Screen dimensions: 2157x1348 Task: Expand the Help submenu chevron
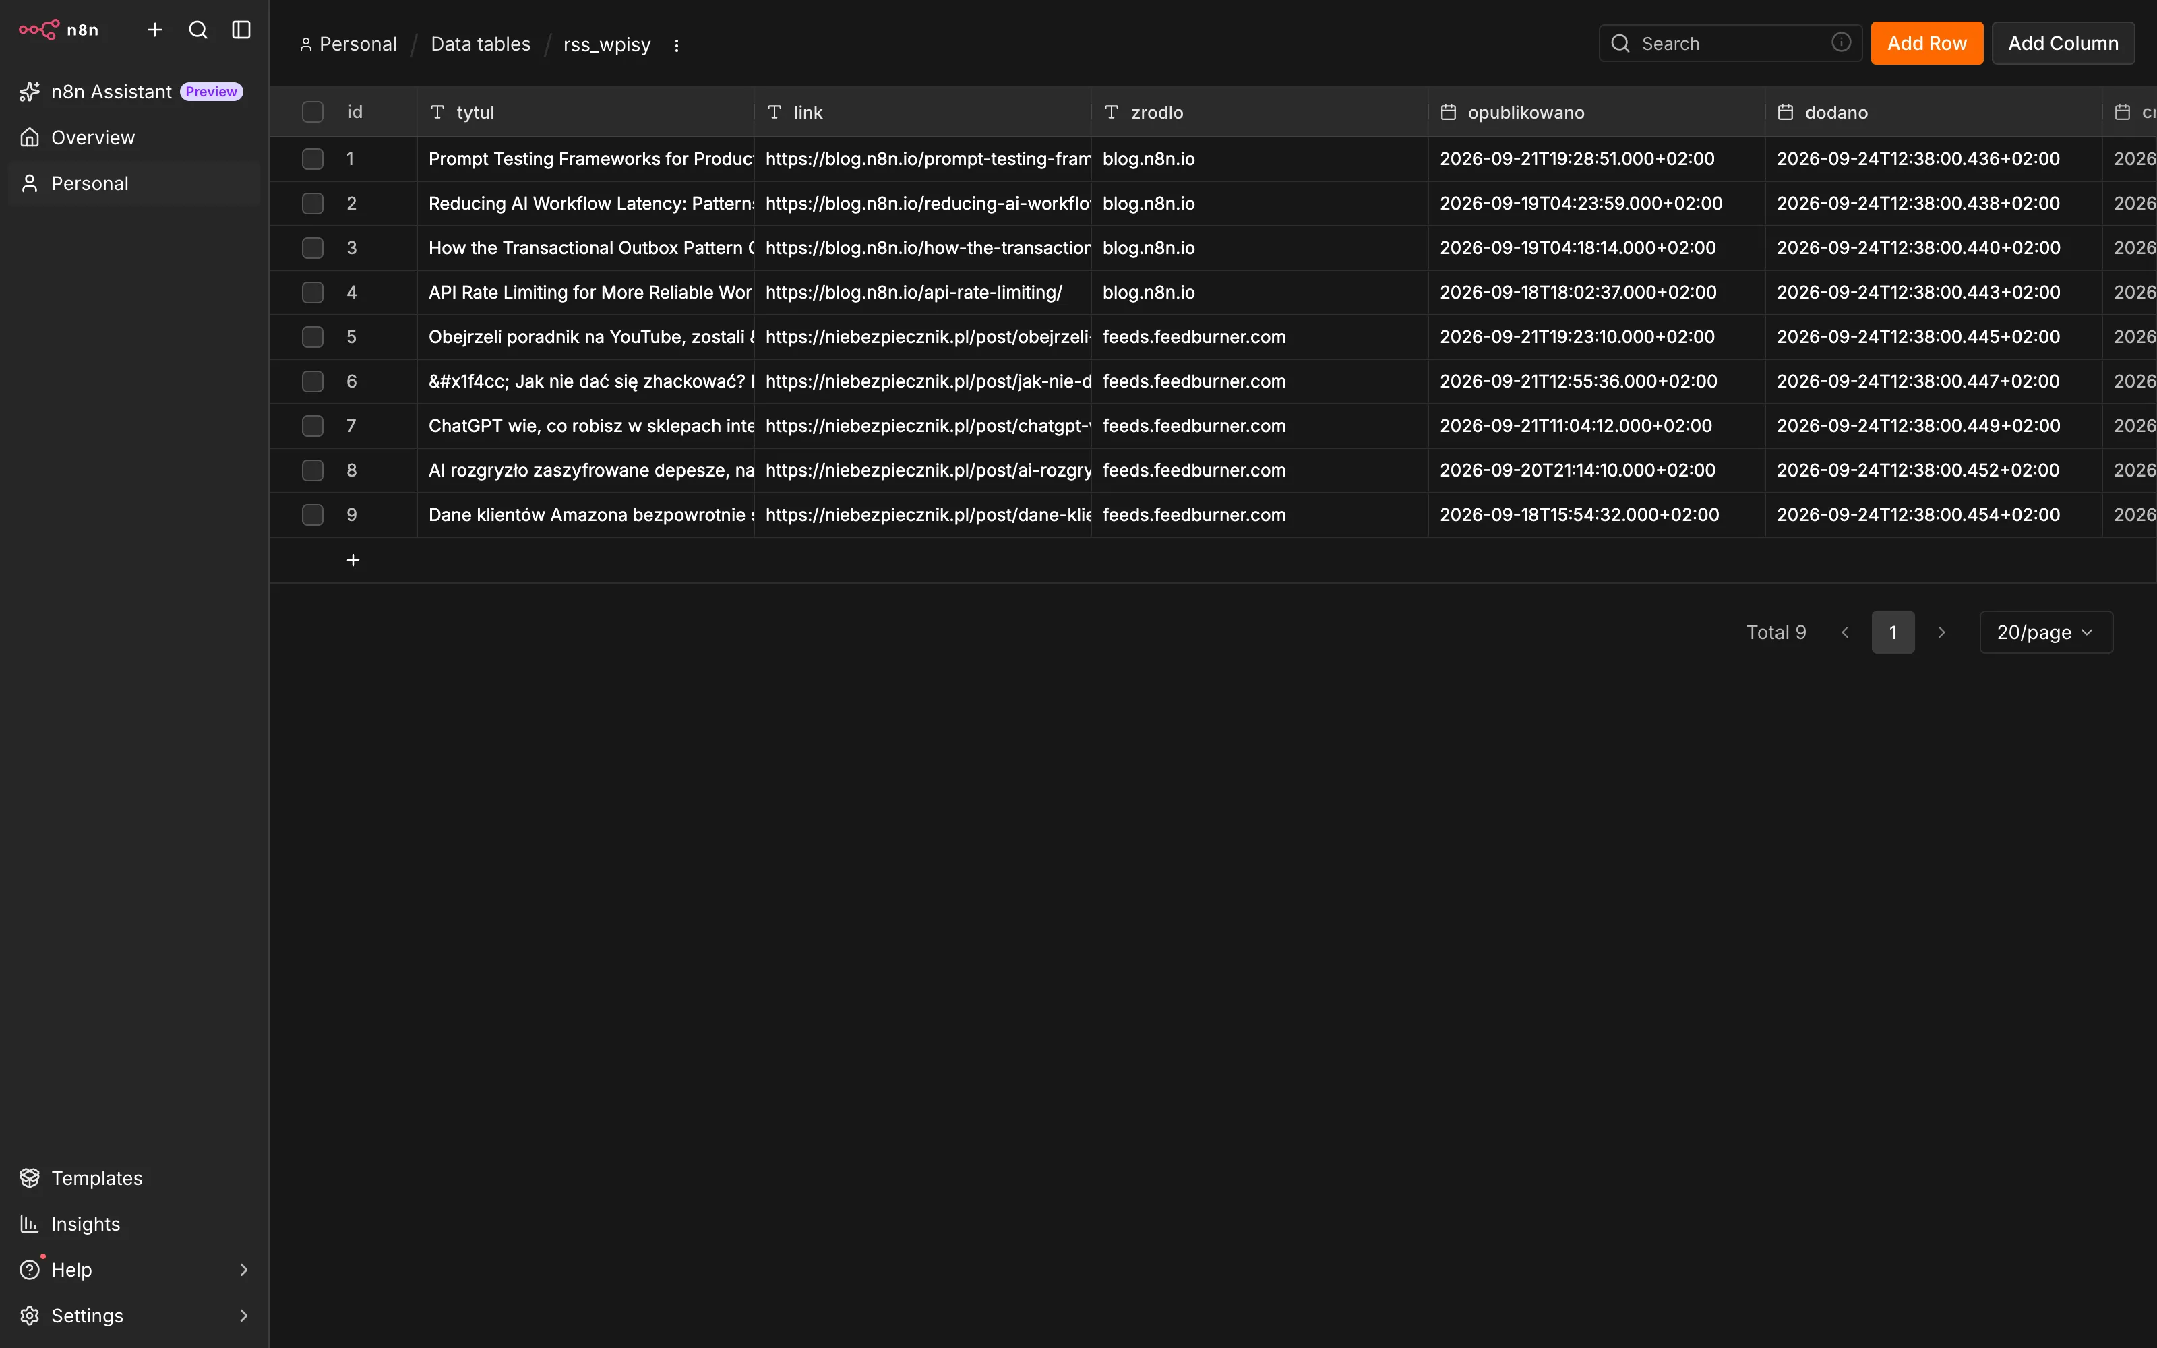(243, 1270)
